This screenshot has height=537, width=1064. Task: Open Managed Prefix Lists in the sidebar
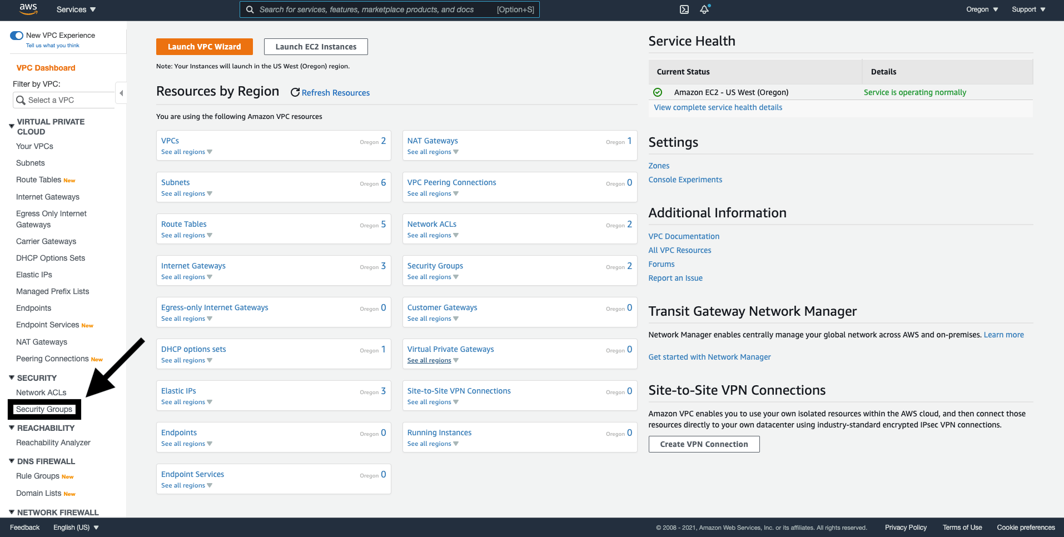pos(53,291)
